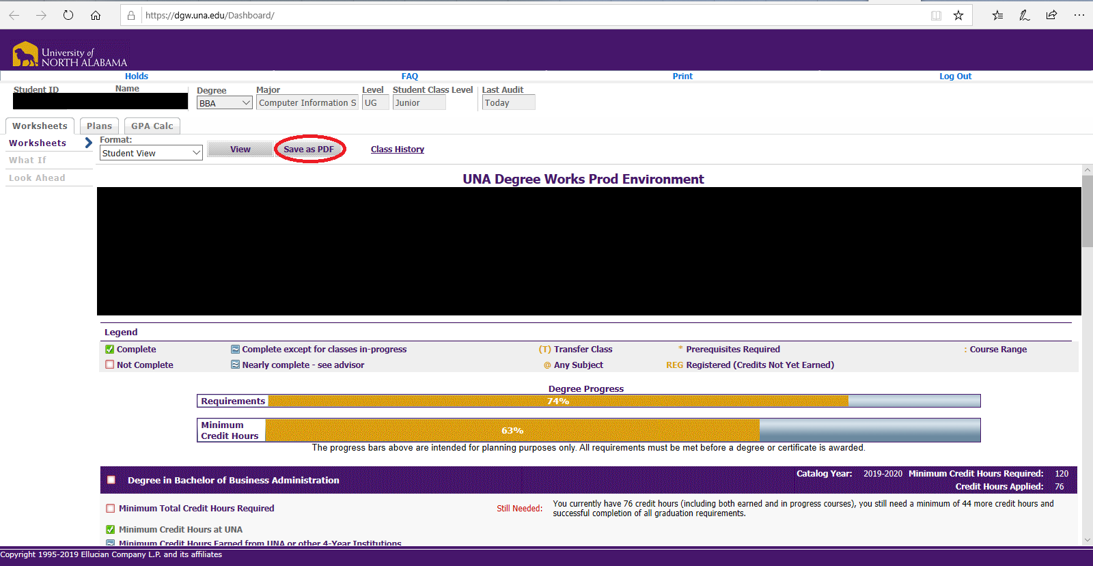
Task: Toggle Minimum Credit Hours at UNA checkbox
Action: tap(110, 529)
